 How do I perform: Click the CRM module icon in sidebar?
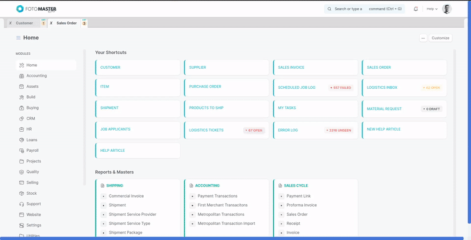(x=22, y=118)
